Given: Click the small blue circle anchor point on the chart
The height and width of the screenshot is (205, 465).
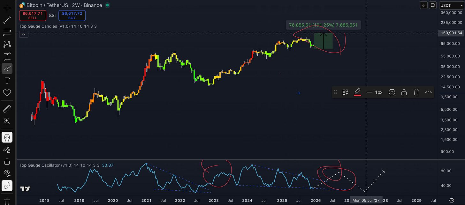Looking at the screenshot, I should click(x=299, y=93).
